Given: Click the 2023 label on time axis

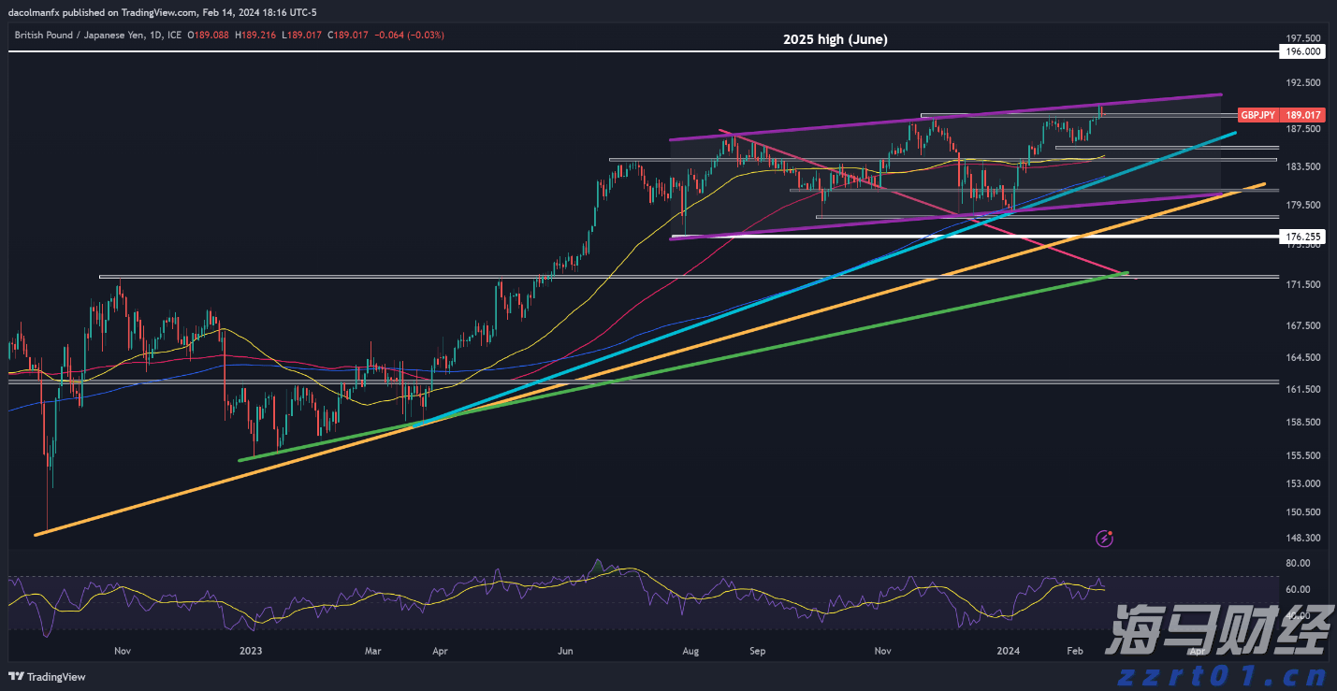Looking at the screenshot, I should (251, 650).
